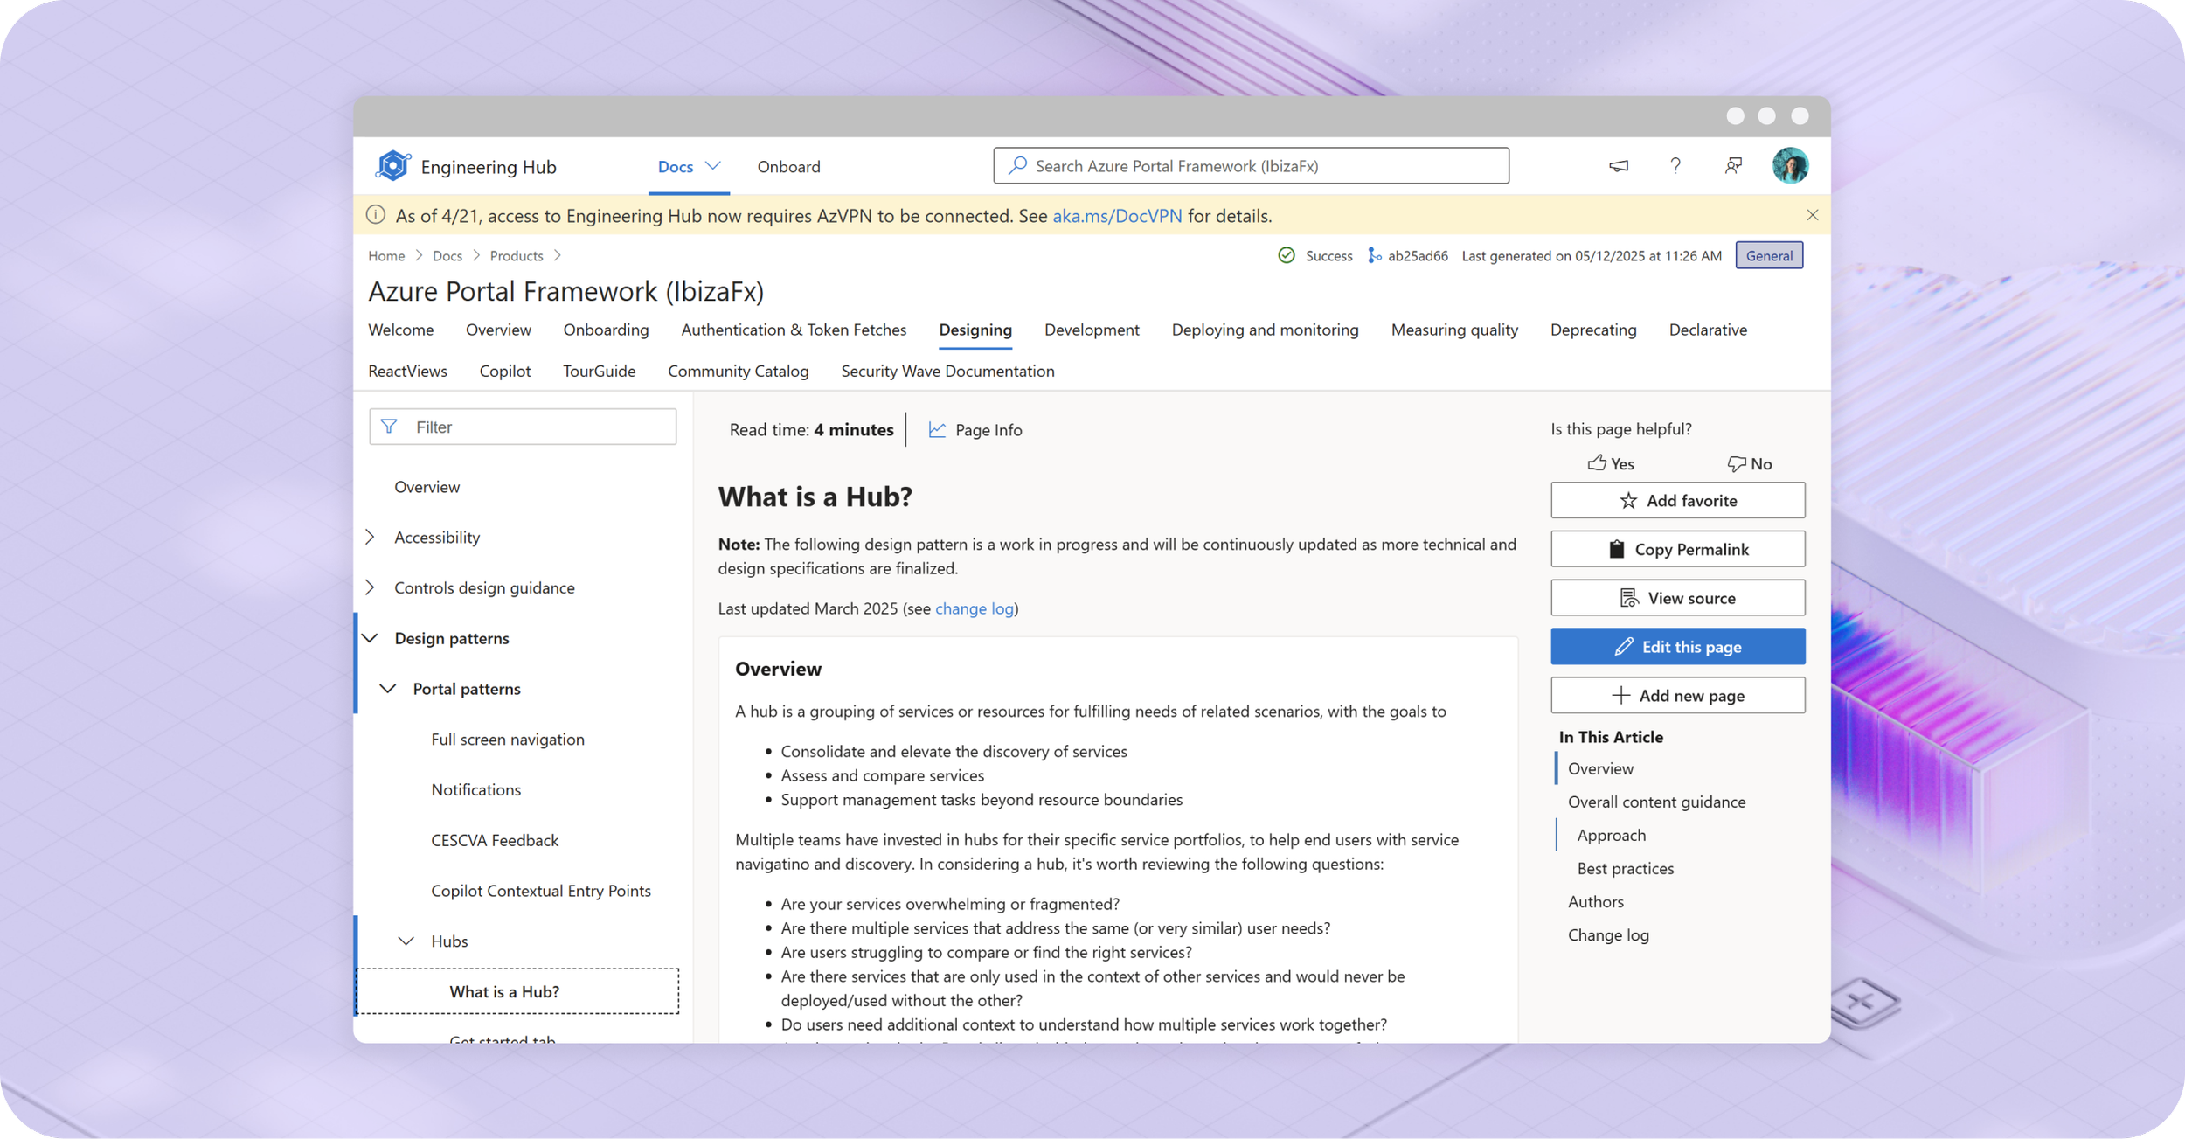Click the Engineering Hub logo icon

(392, 166)
